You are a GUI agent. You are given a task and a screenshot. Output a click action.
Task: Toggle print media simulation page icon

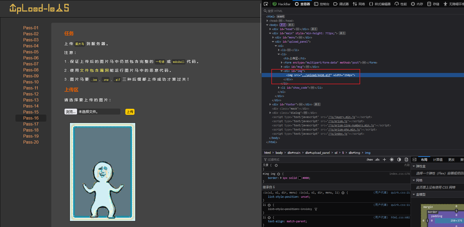pos(406,160)
